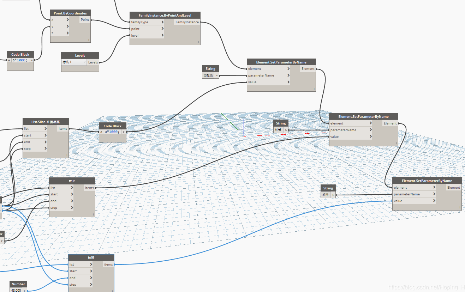Click the 48.000 Number value field
Screen dimensions: 465x292
(16, 291)
